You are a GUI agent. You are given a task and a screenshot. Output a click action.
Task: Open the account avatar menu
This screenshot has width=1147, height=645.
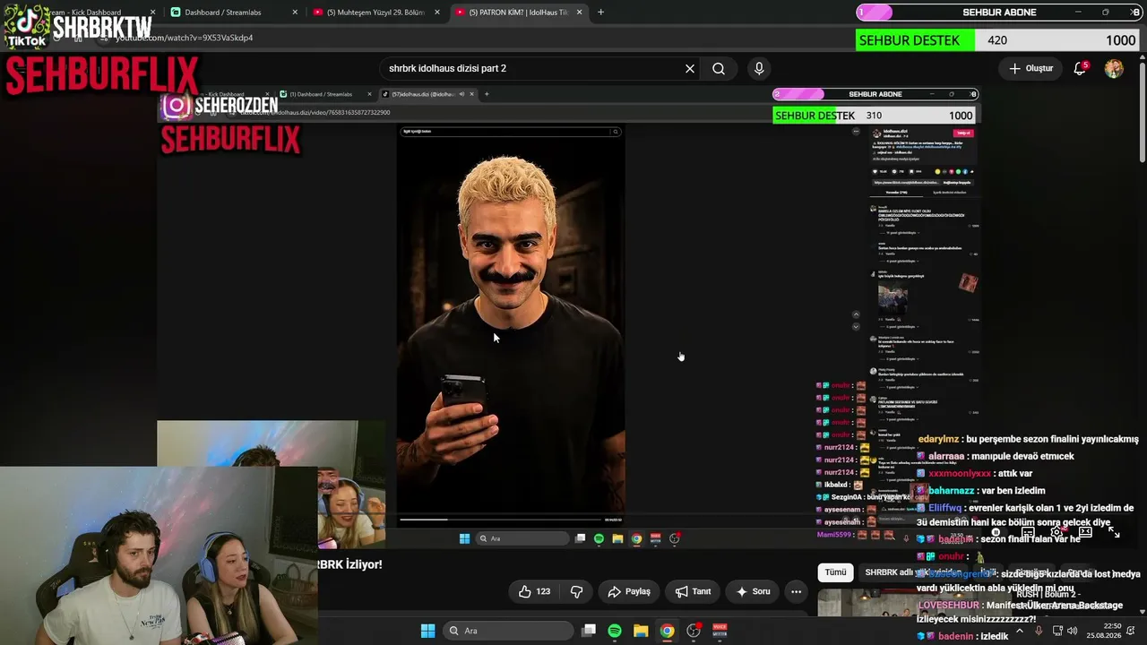tap(1114, 68)
